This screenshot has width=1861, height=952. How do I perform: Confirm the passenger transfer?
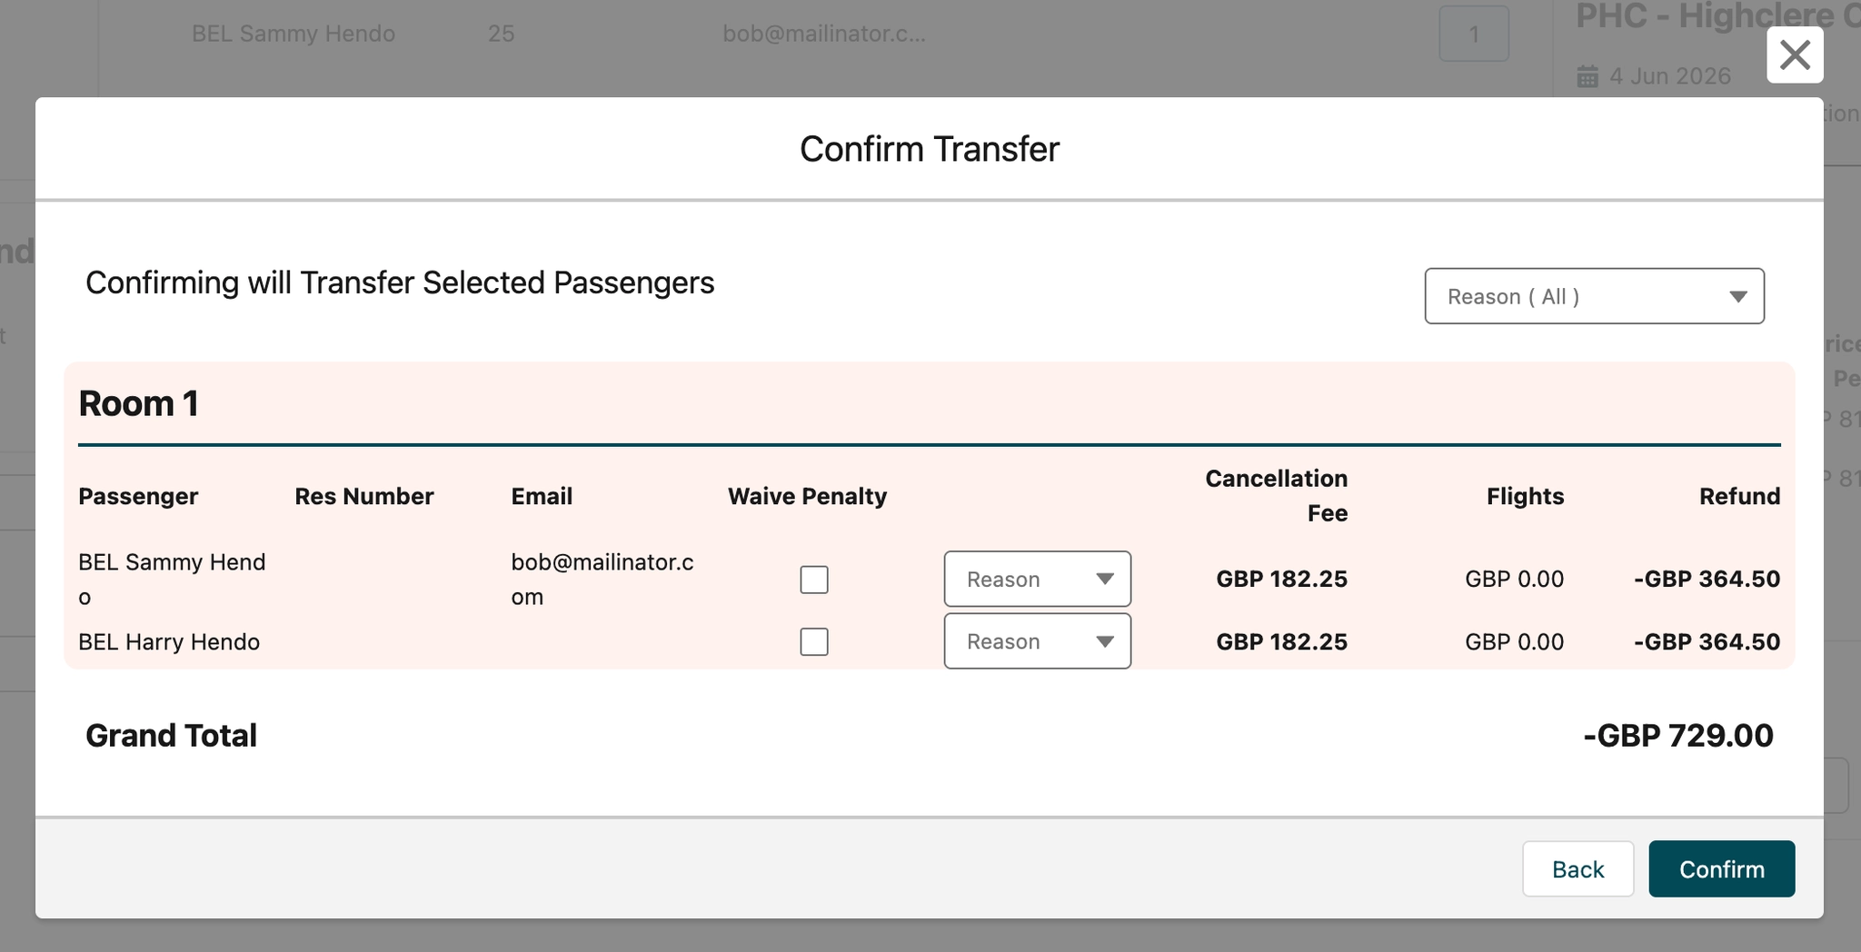pyautogui.click(x=1721, y=869)
